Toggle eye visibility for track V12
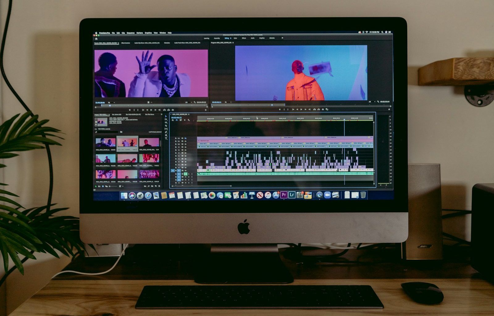The width and height of the screenshot is (494, 316). pyautogui.click(x=186, y=138)
